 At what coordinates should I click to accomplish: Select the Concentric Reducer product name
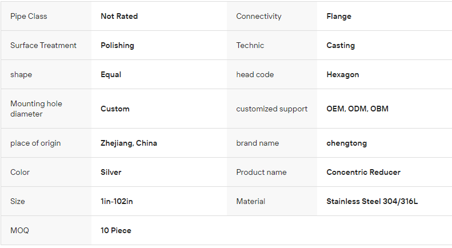tap(363, 173)
